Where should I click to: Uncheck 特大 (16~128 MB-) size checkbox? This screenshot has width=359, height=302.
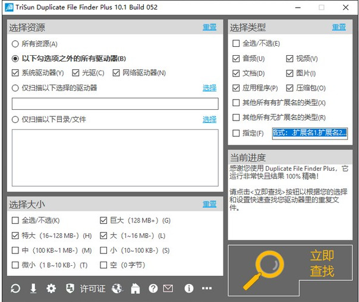click(x=15, y=236)
